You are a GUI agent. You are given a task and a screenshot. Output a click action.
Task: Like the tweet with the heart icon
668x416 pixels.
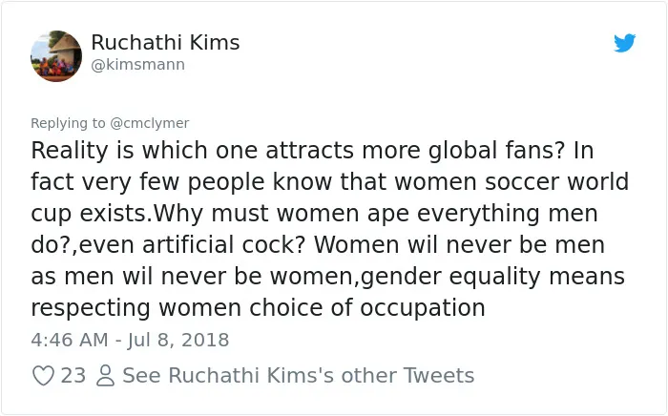click(x=44, y=376)
